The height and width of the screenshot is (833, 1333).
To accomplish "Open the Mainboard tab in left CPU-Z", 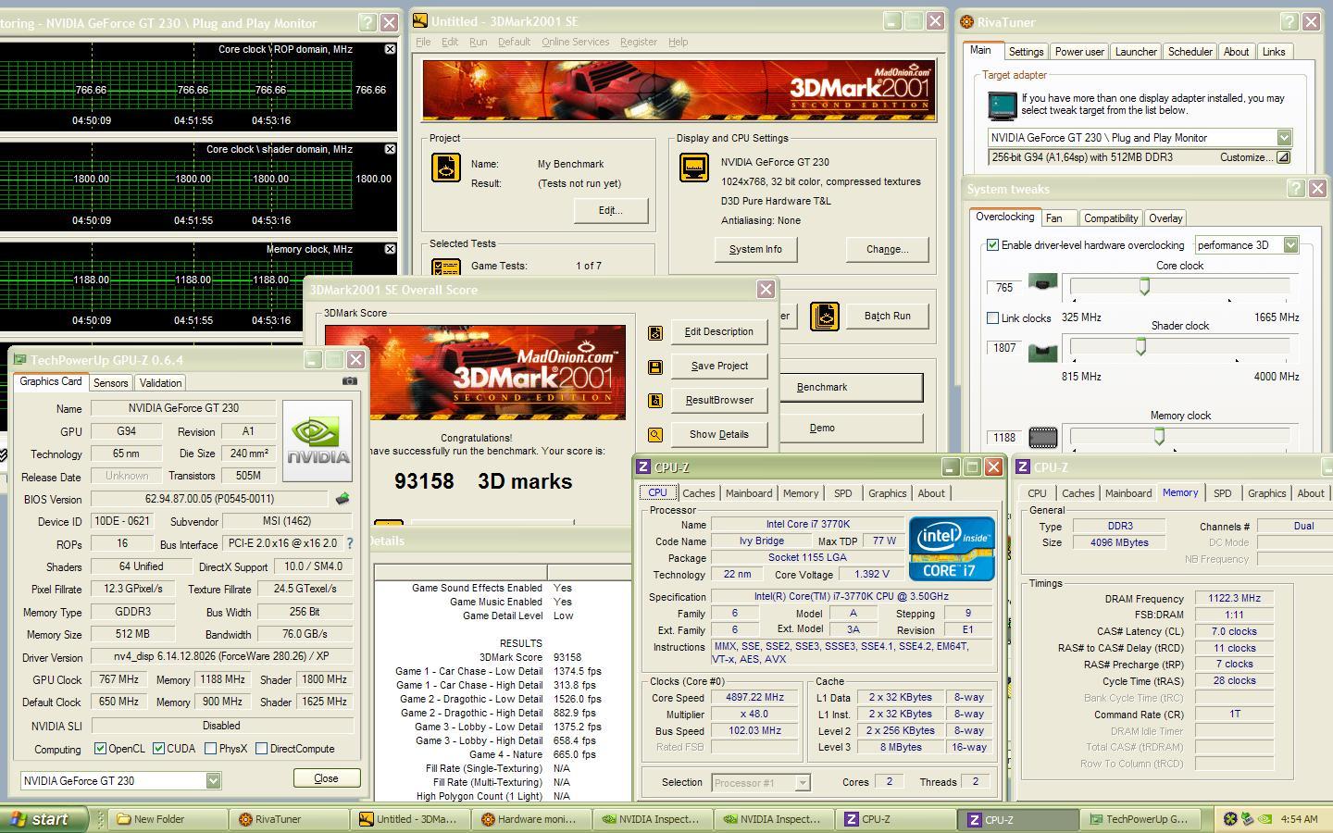I will [x=748, y=493].
